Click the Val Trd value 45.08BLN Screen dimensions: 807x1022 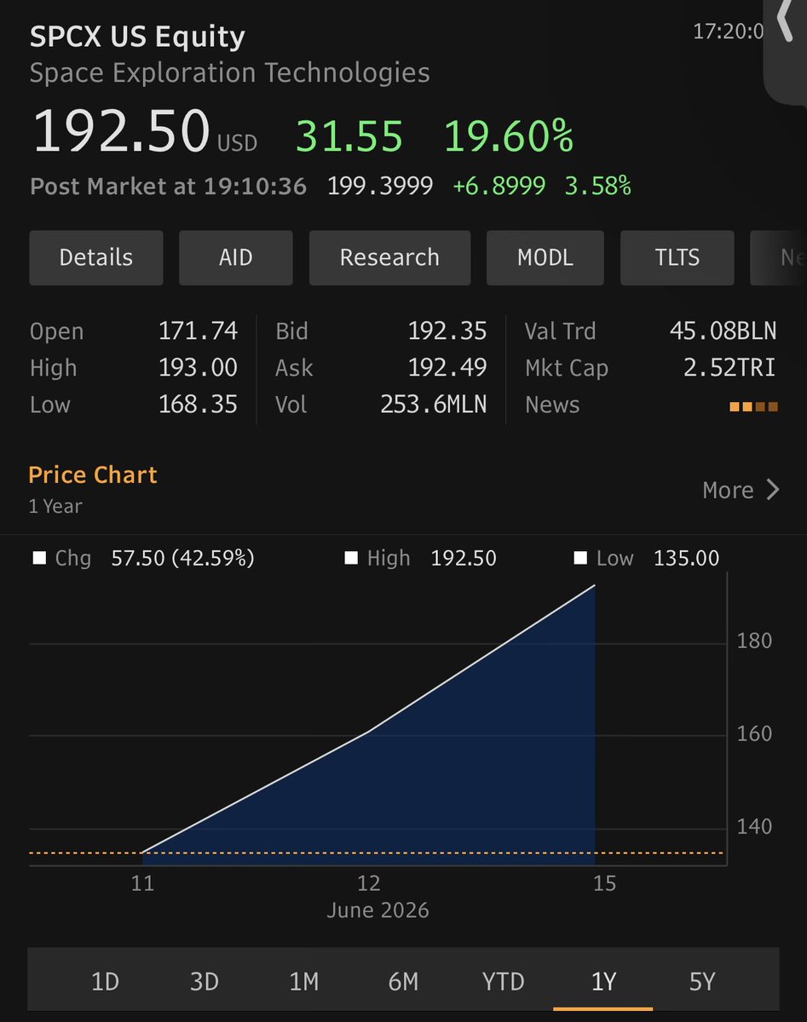point(723,331)
